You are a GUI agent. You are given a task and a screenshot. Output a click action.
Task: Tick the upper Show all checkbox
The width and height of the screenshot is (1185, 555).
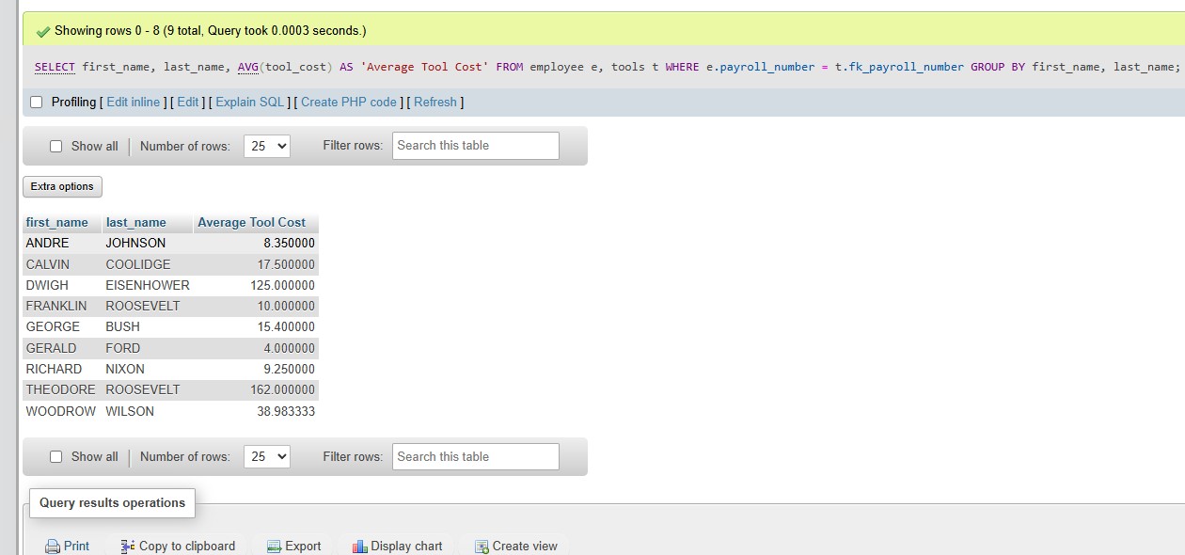(55, 146)
